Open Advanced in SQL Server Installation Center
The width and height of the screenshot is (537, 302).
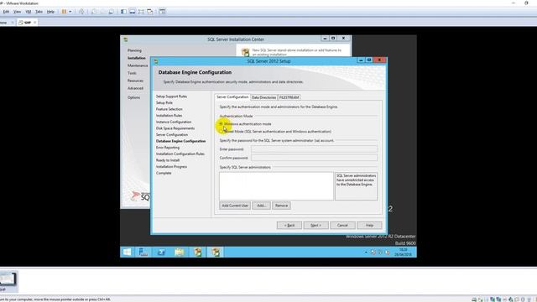tap(135, 88)
